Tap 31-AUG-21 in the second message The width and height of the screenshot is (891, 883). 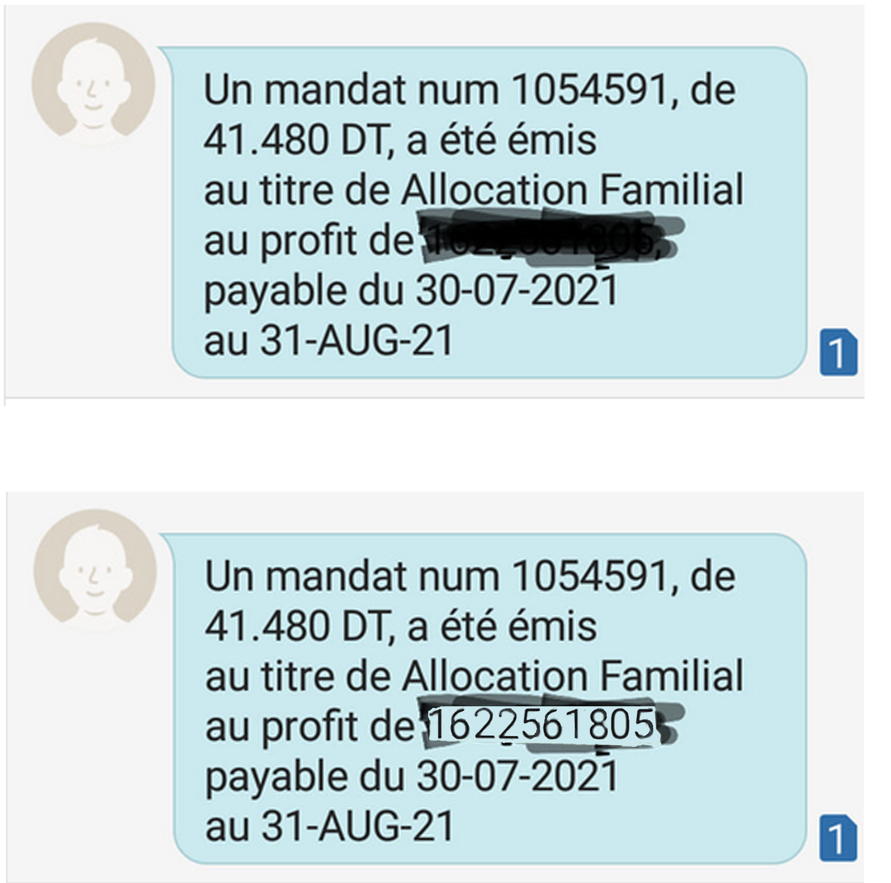tap(358, 827)
